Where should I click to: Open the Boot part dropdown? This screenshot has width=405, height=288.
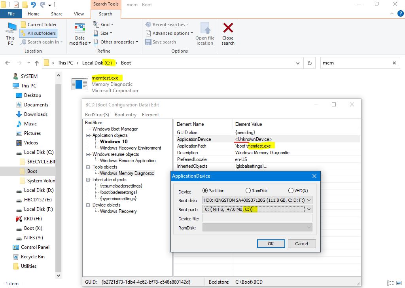tap(309, 209)
